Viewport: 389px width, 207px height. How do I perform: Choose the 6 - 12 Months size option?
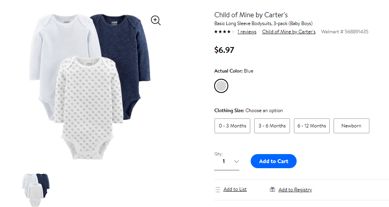click(312, 126)
